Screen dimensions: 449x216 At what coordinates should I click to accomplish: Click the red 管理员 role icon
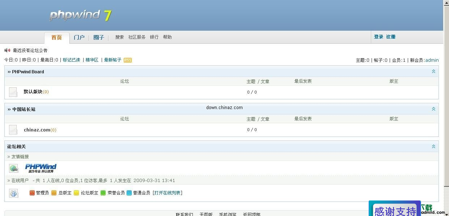tap(32, 193)
